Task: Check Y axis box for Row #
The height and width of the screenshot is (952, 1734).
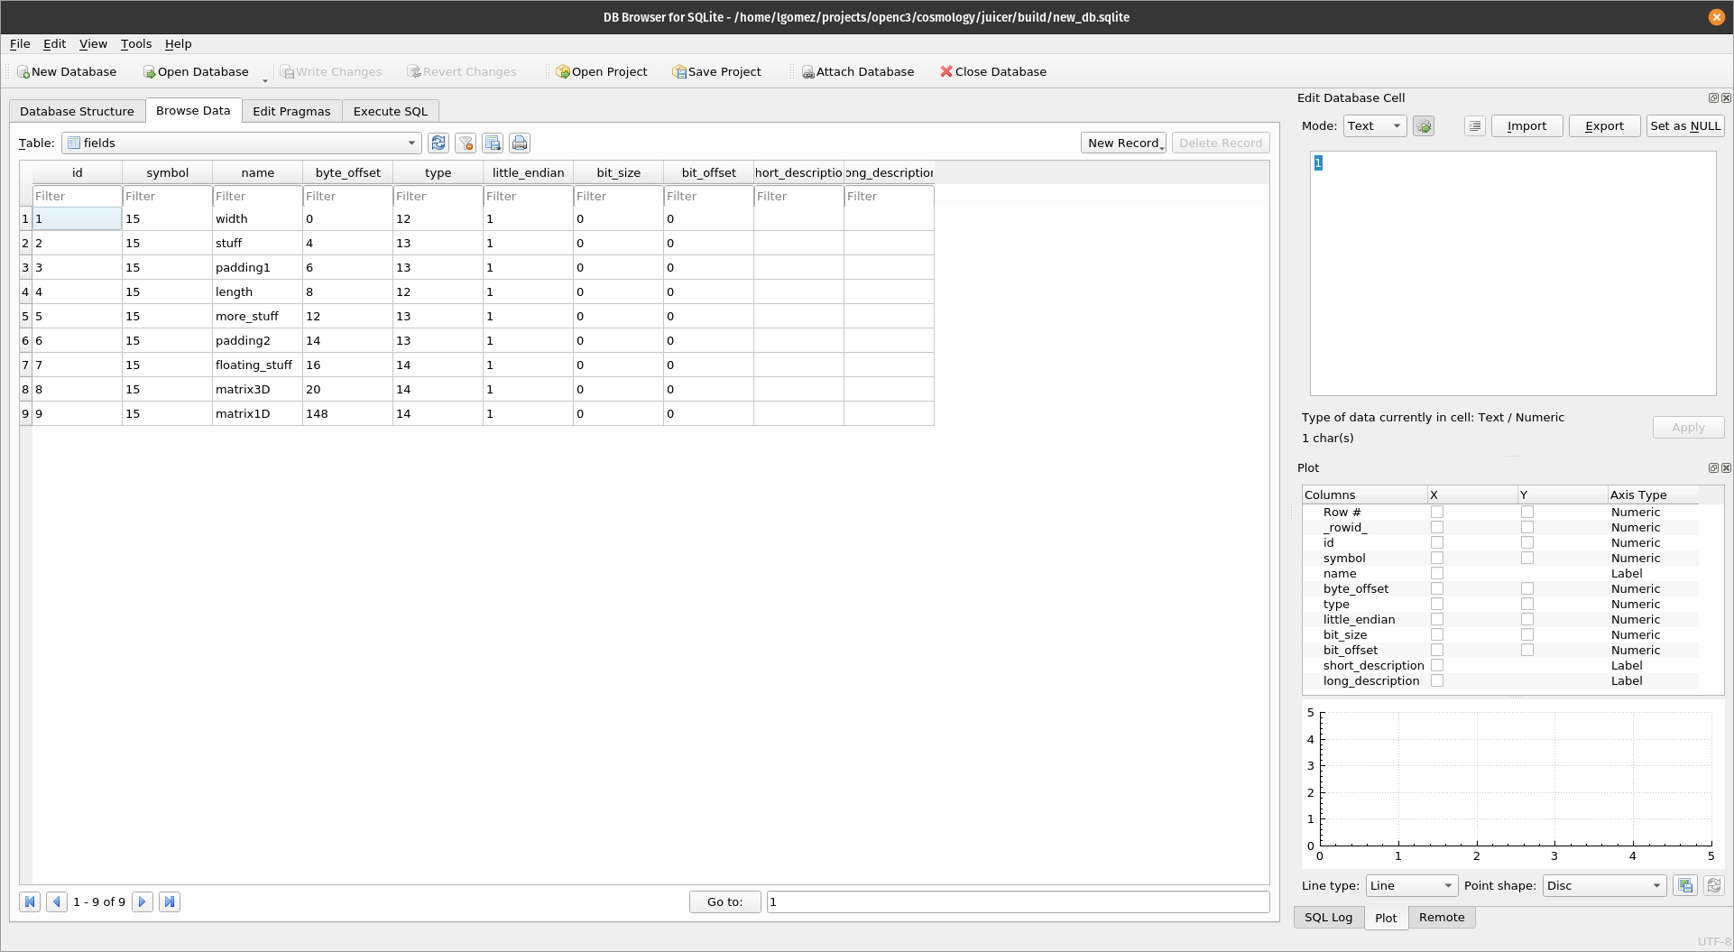Action: pos(1527,513)
